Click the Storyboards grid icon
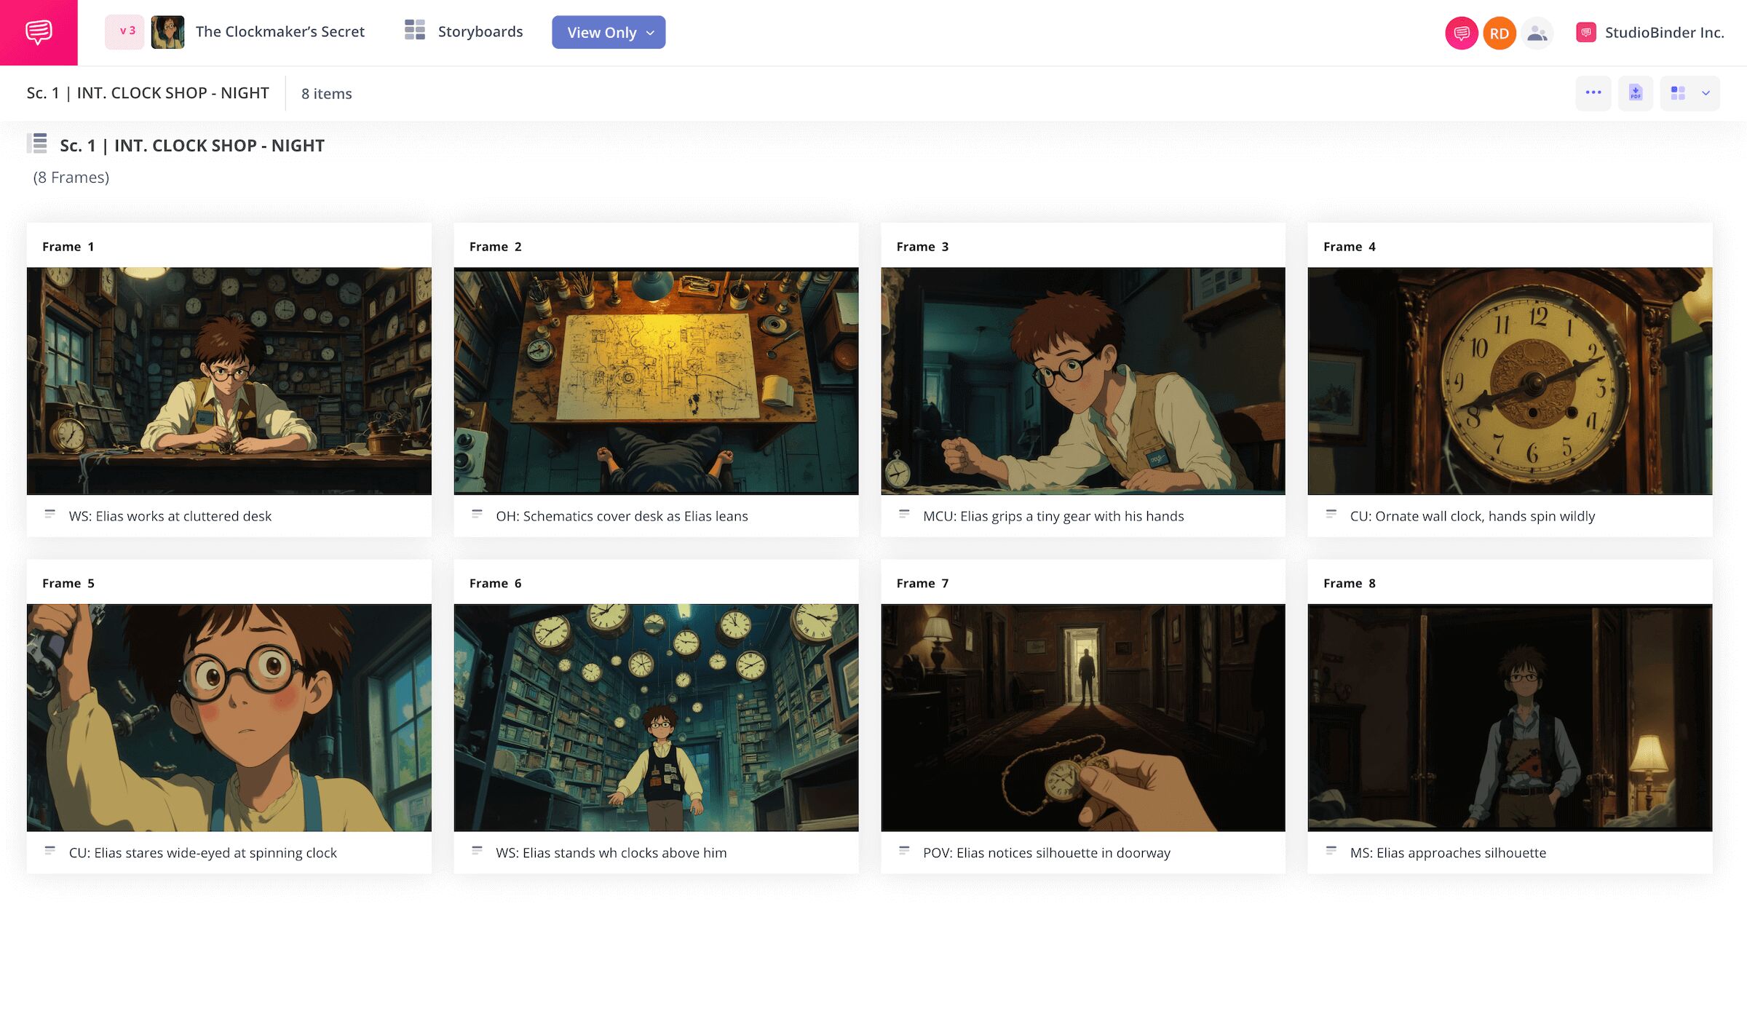This screenshot has height=1035, width=1747. (x=415, y=31)
